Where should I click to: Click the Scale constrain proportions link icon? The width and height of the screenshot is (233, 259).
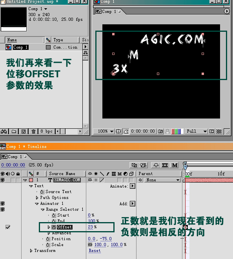90,244
